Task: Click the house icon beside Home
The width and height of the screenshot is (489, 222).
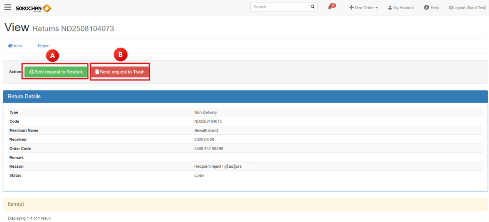Action: coord(10,46)
